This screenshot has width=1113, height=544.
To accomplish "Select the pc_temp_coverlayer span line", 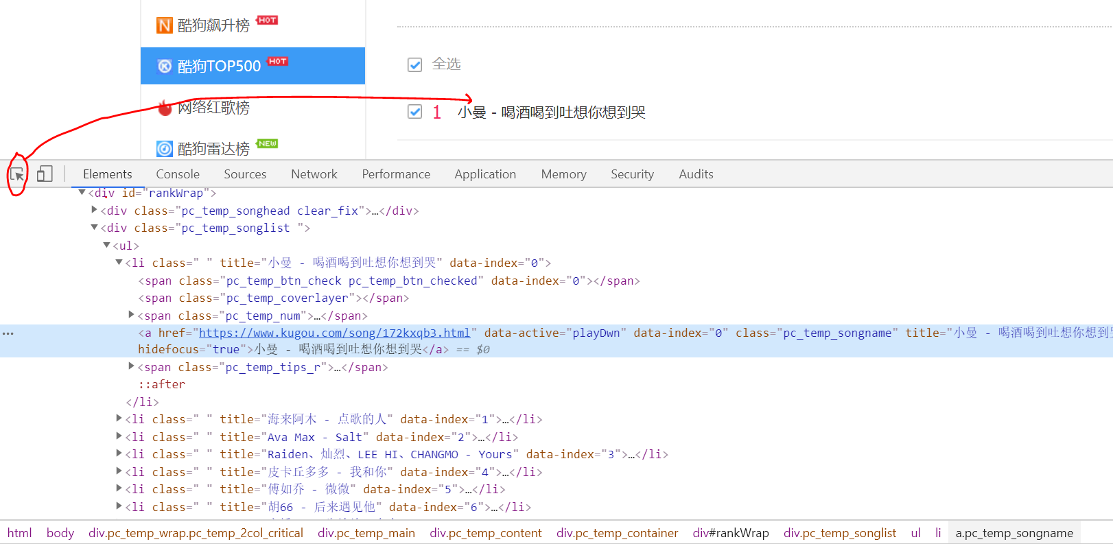I will pyautogui.click(x=273, y=298).
